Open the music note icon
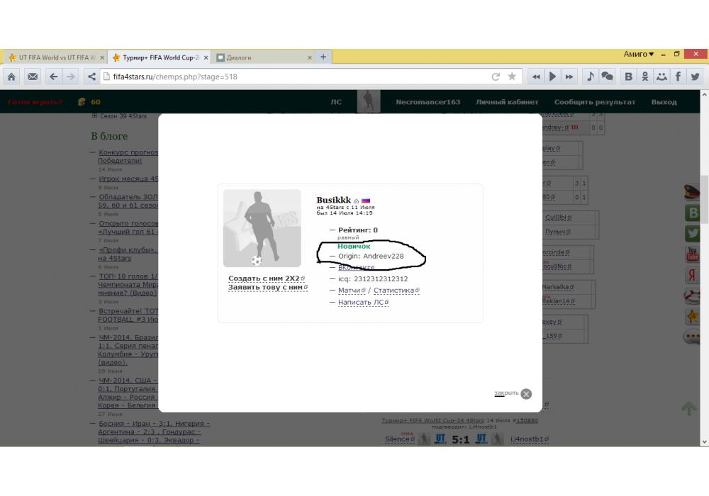 tap(591, 77)
